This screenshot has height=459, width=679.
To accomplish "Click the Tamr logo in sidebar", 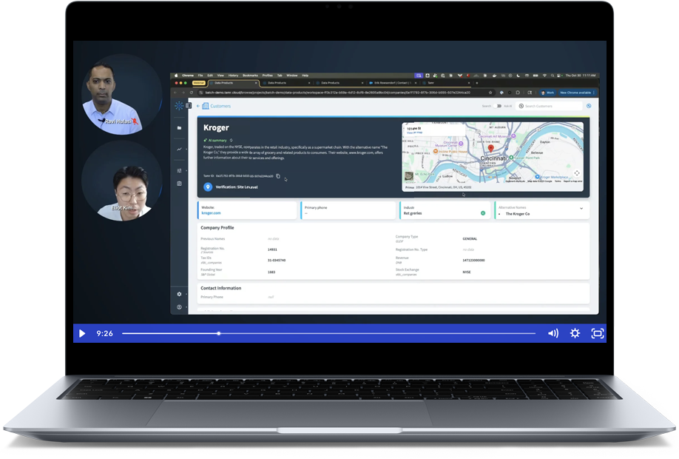I will point(179,106).
